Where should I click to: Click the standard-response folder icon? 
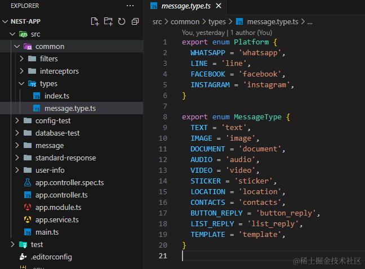coord(28,158)
